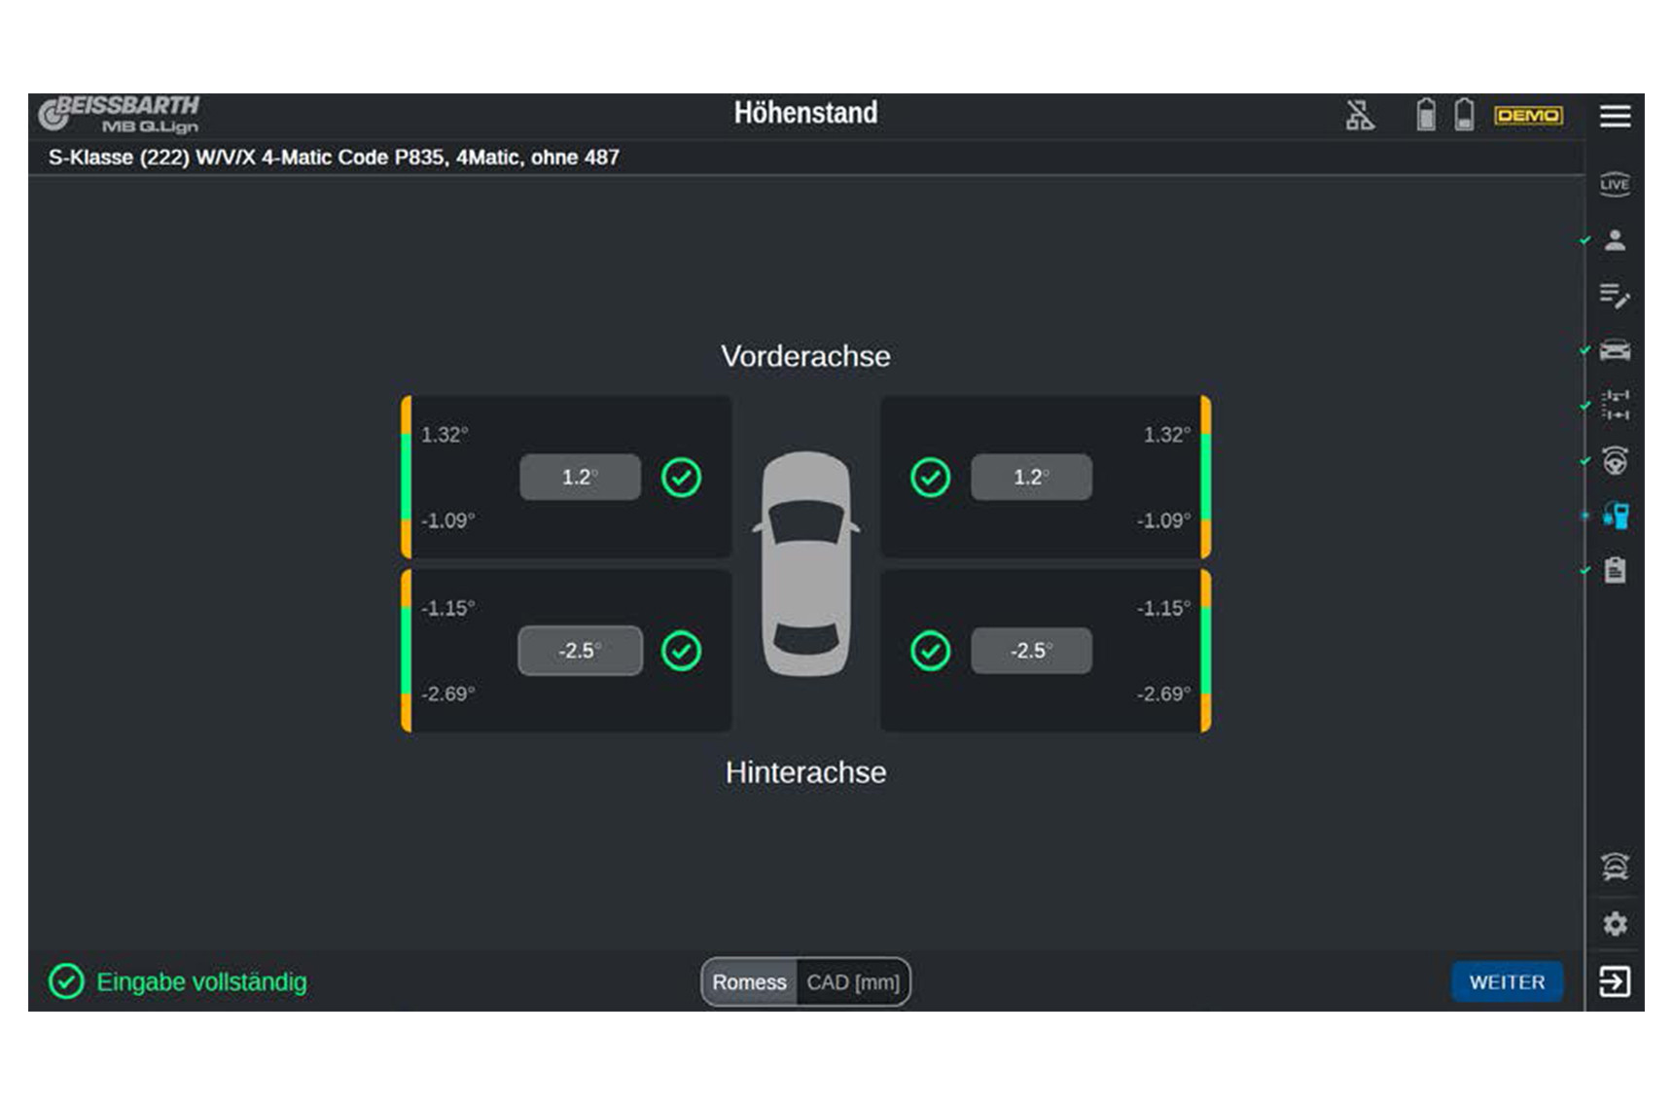
Task: Click the car service wrench icon
Action: click(1615, 866)
